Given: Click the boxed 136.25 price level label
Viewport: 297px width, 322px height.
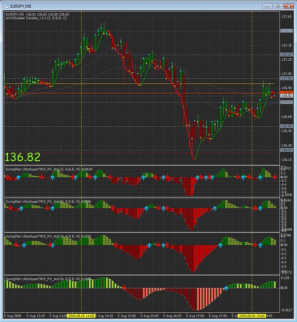Looking at the screenshot, I should point(287,150).
